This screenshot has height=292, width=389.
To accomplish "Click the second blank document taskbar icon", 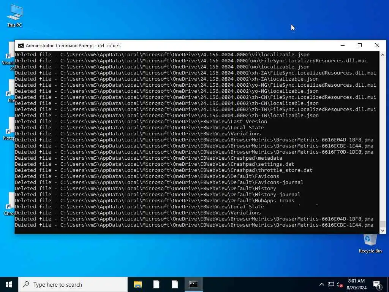I will coord(175,284).
